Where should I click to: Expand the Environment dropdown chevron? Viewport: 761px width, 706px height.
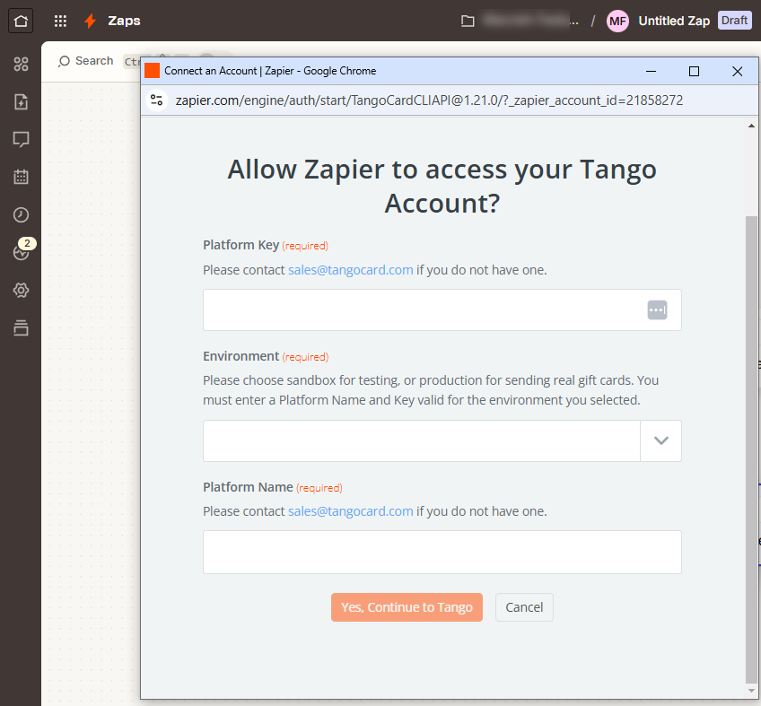661,440
